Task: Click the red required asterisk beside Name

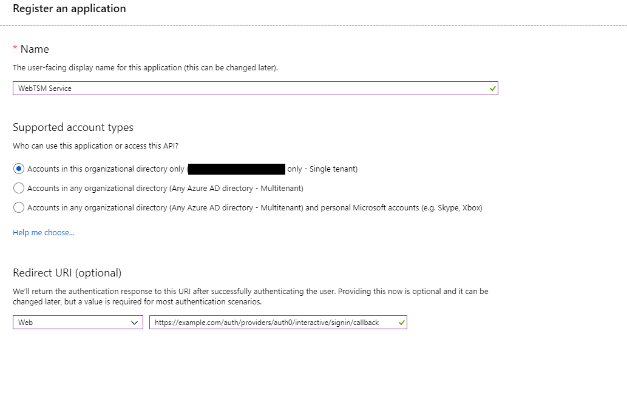Action: coord(15,49)
